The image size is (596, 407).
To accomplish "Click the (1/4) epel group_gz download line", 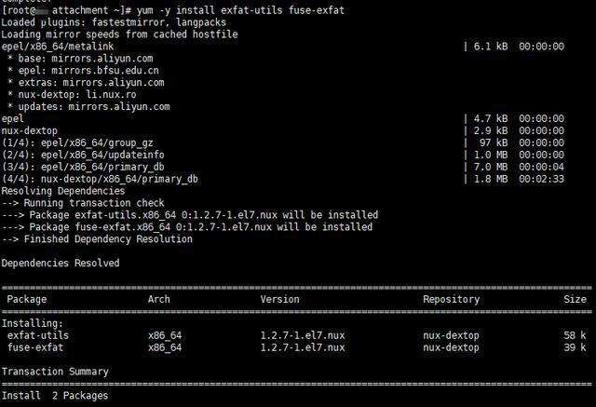I will [x=77, y=142].
